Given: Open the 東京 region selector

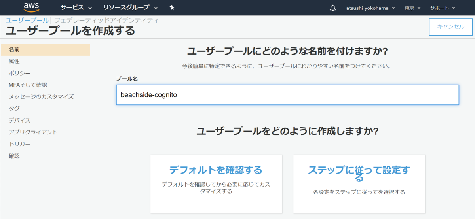Looking at the screenshot, I should point(412,8).
